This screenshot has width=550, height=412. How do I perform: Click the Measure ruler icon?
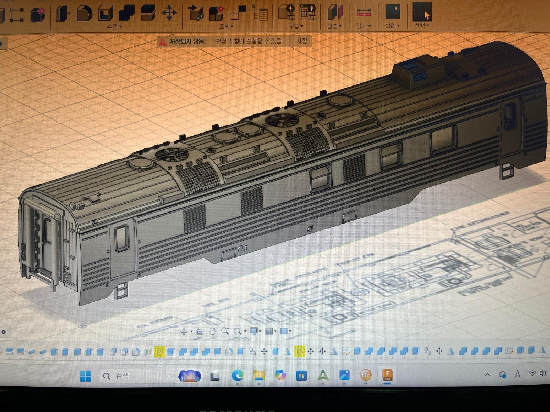click(363, 13)
